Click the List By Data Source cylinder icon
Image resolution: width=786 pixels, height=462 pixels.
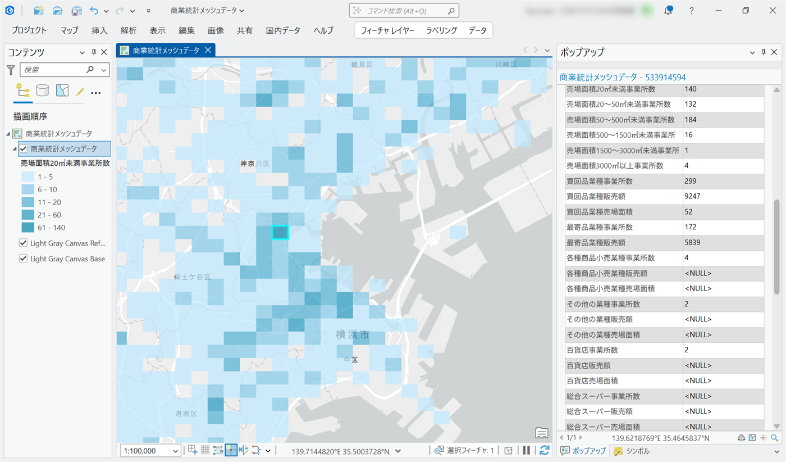(42, 90)
